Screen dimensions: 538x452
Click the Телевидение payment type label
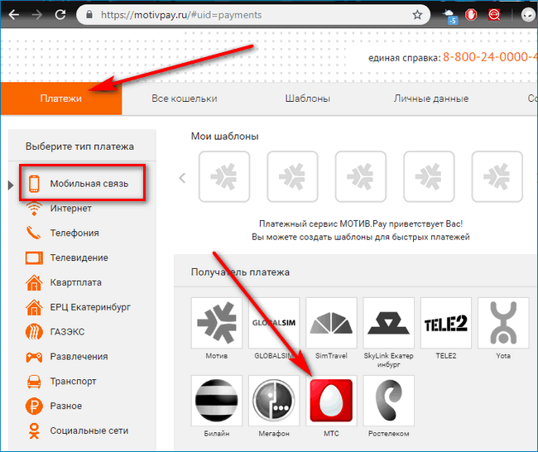[x=79, y=257]
